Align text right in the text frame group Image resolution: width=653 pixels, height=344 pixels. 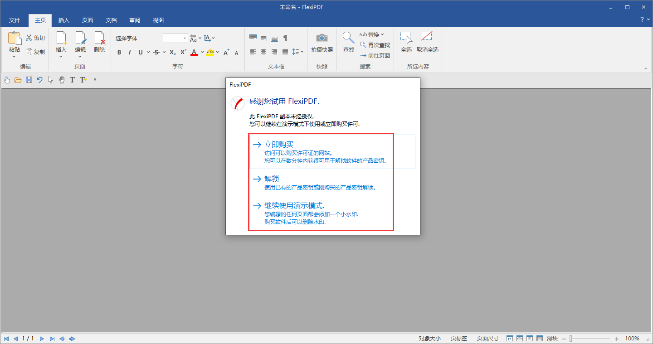274,52
